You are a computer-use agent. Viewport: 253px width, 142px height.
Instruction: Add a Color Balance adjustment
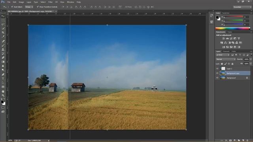(225, 43)
